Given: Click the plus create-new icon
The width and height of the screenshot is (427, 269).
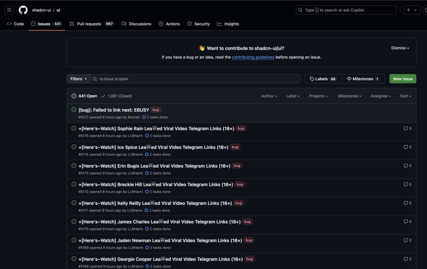Looking at the screenshot, I should pyautogui.click(x=408, y=10).
